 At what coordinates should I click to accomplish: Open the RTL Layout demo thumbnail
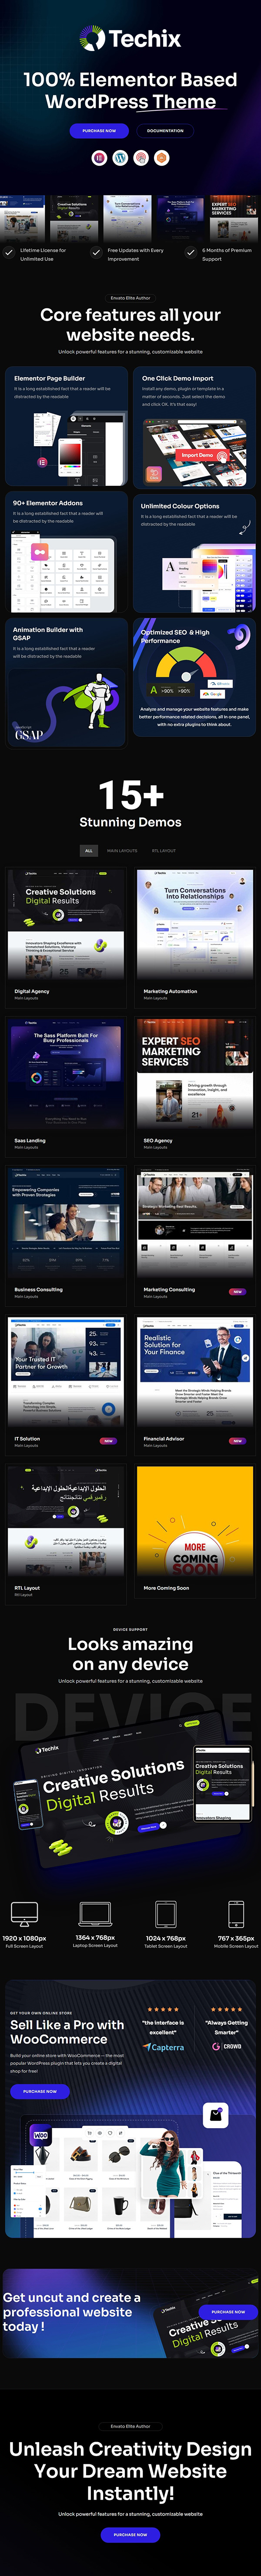(67, 1521)
